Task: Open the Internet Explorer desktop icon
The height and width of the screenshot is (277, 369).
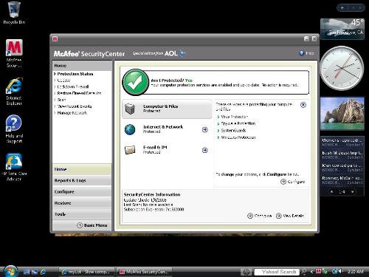Action: point(14,91)
